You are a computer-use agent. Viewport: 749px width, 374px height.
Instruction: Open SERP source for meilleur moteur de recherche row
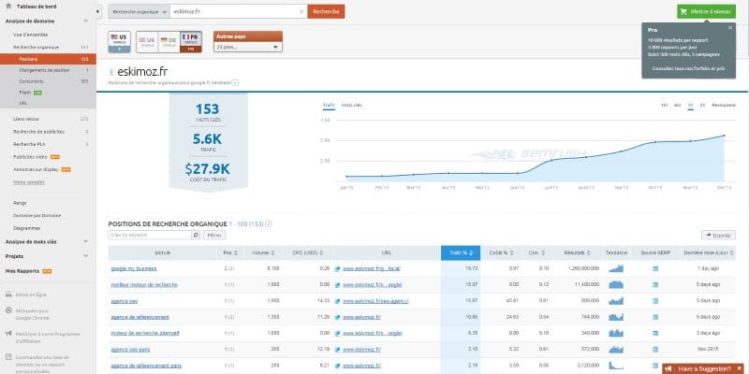[x=655, y=285]
